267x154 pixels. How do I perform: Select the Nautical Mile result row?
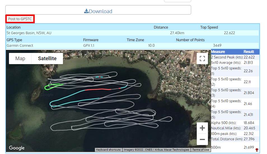point(235,128)
